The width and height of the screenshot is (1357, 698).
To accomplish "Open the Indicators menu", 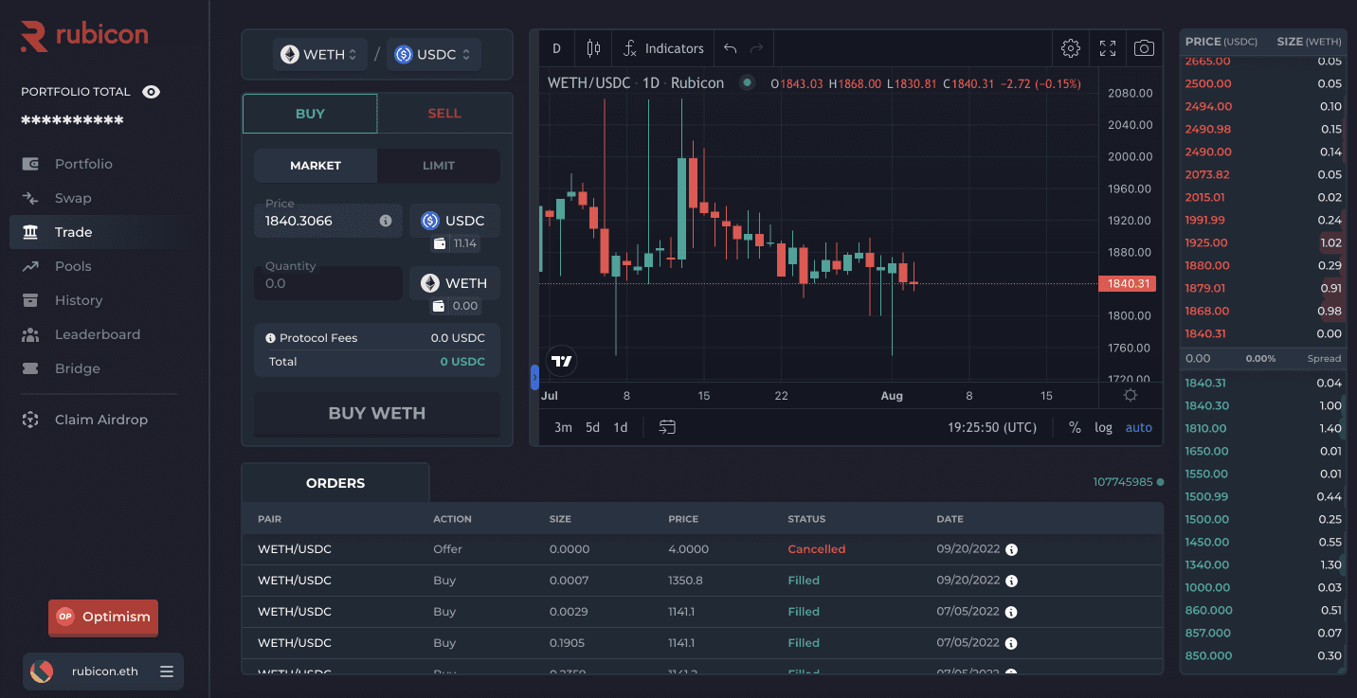I will [663, 48].
